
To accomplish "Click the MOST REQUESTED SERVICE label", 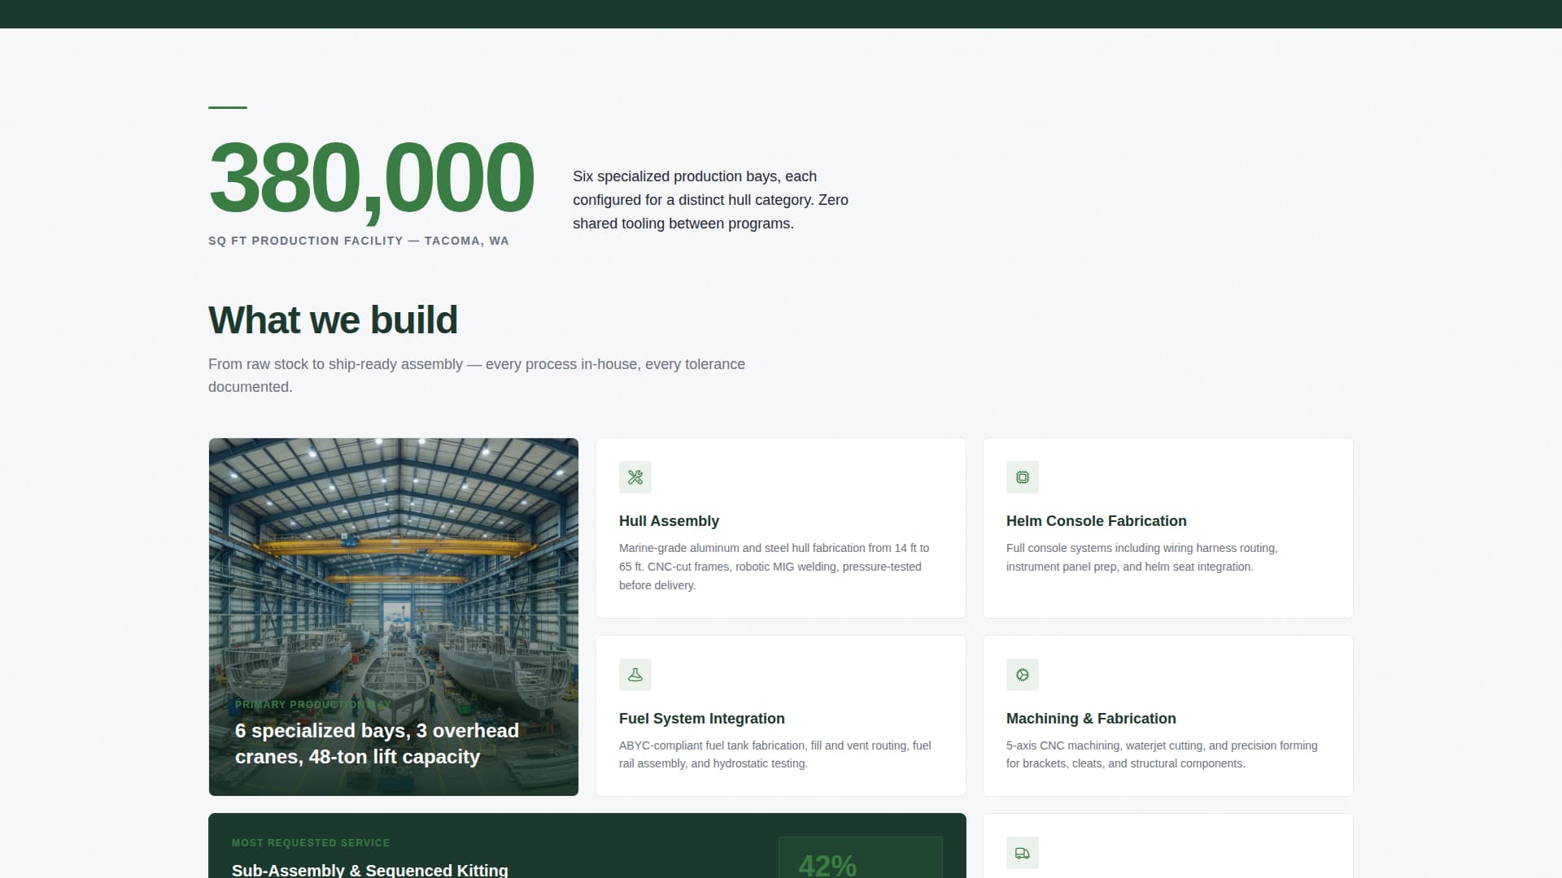I will 312,843.
